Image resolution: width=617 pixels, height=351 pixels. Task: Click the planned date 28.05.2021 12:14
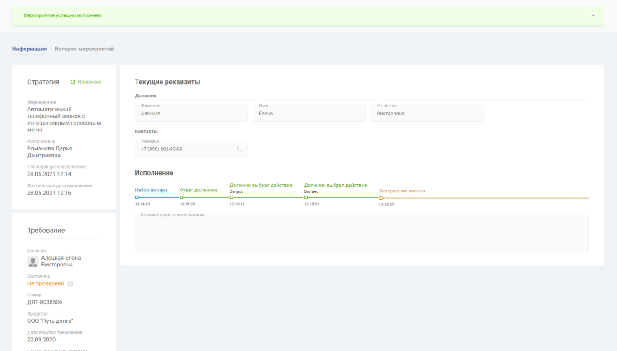tap(49, 174)
